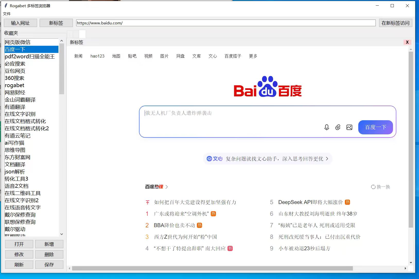Click the 保存 button under favorites
The image size is (419, 279).
[x=49, y=265]
